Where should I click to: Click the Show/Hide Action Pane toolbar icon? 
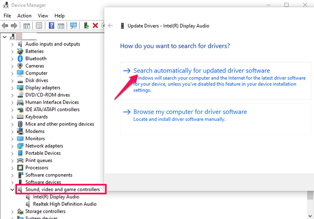[61, 26]
